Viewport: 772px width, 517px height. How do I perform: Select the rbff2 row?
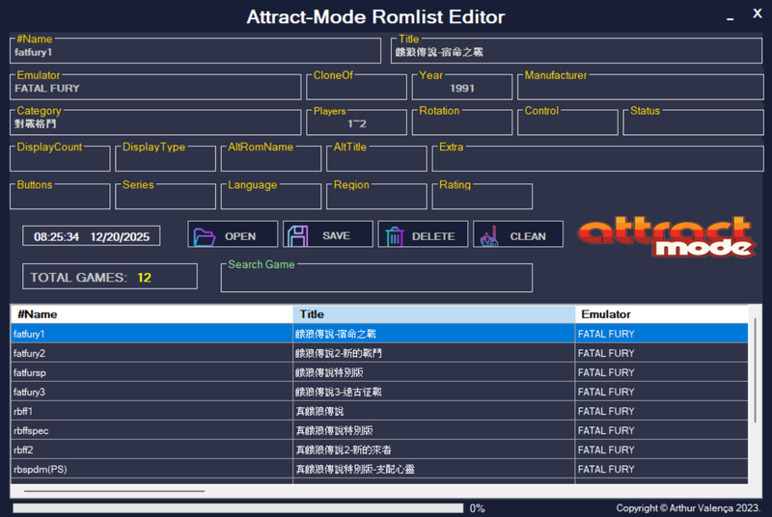click(x=379, y=449)
